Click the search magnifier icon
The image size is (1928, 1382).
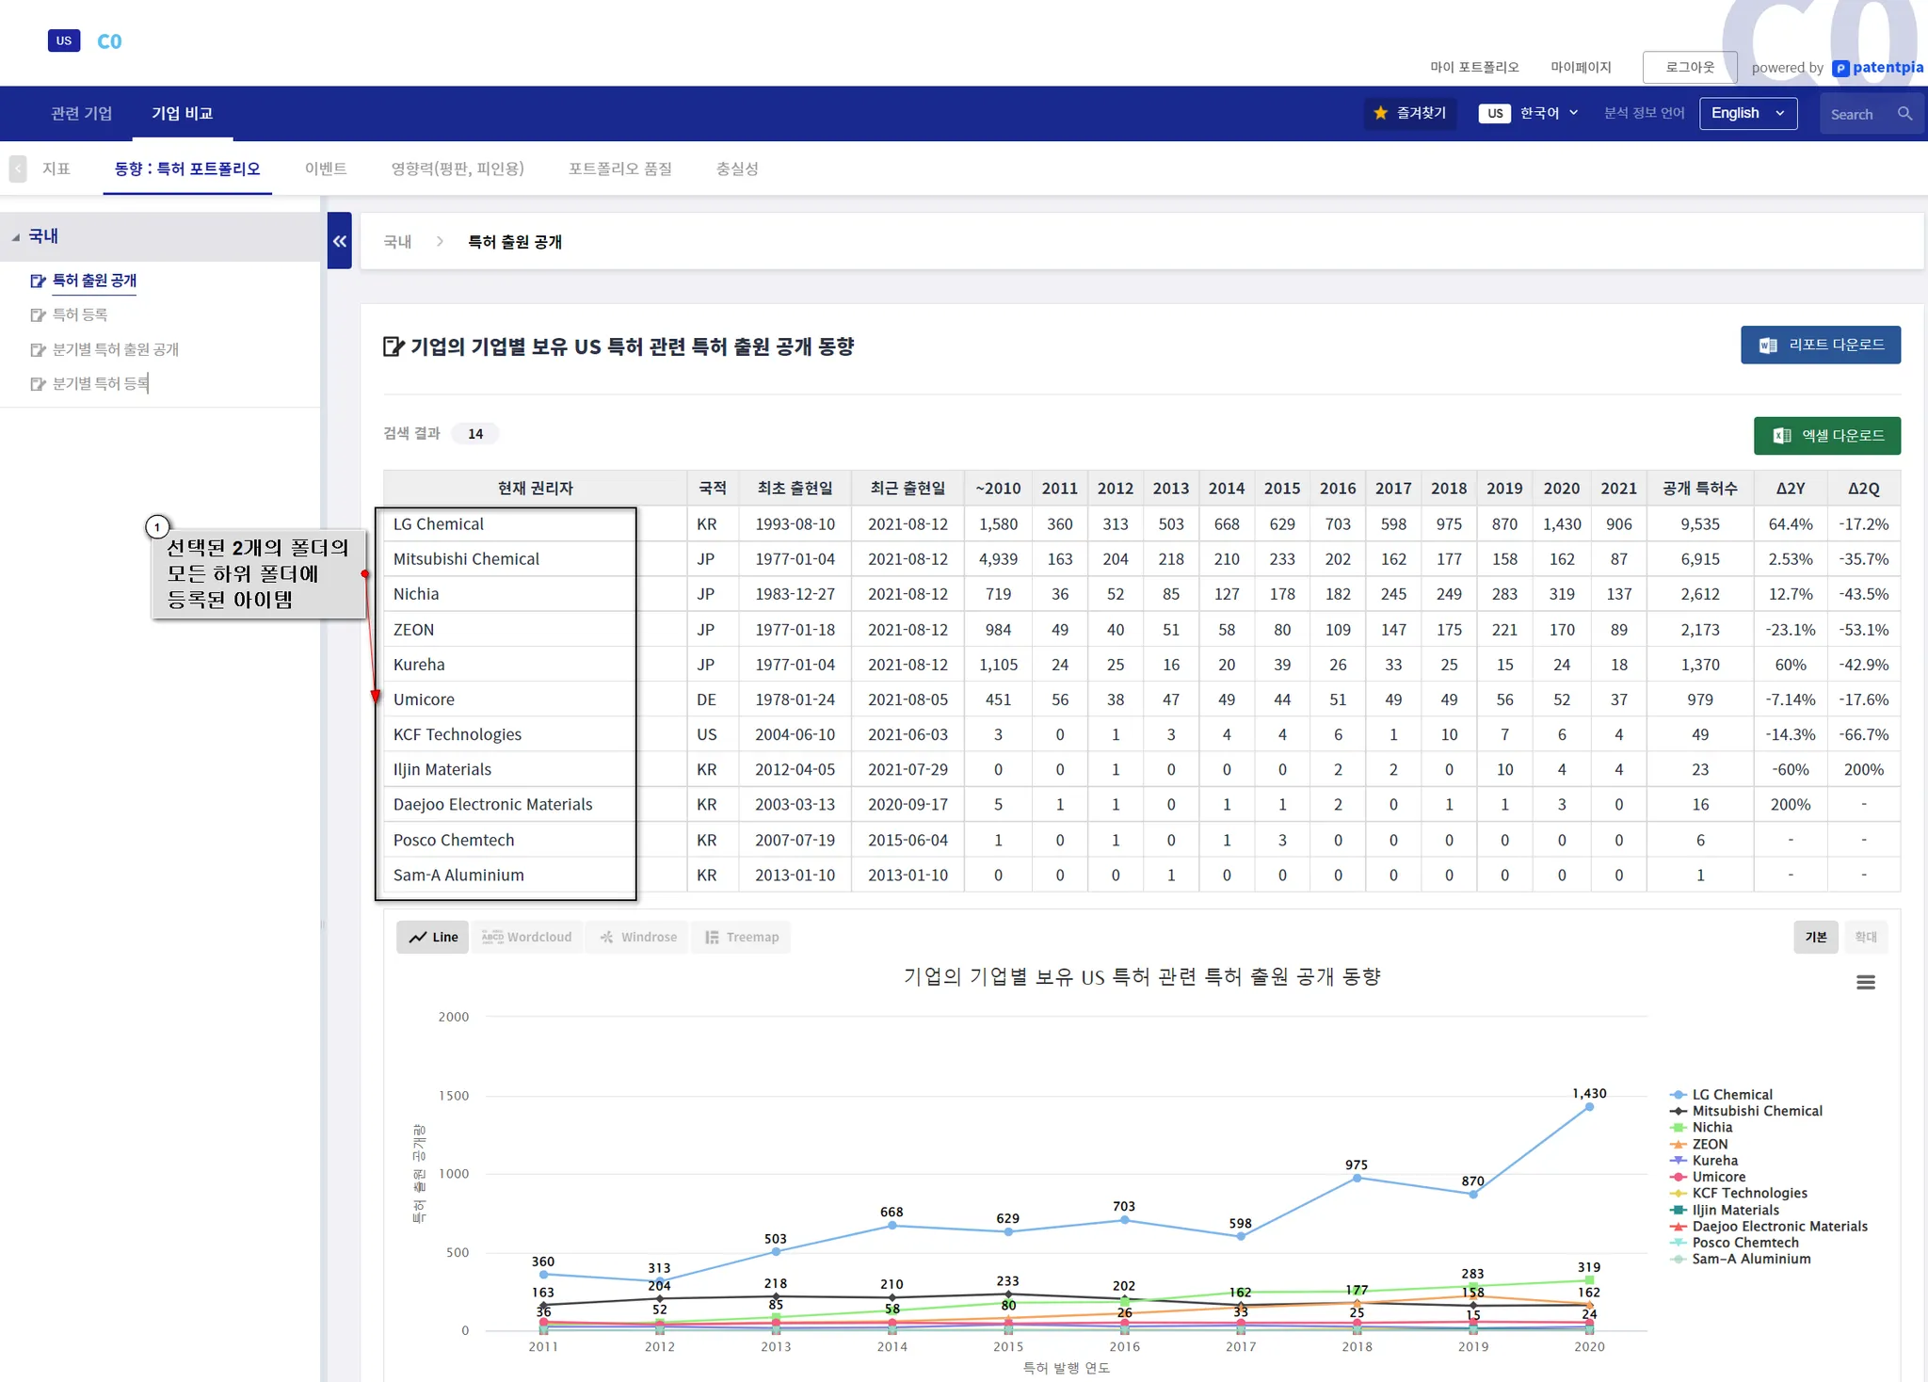[1904, 113]
